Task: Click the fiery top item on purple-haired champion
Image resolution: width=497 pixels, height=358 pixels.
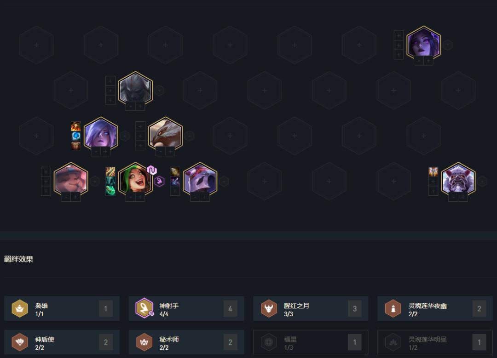Action: tap(76, 126)
